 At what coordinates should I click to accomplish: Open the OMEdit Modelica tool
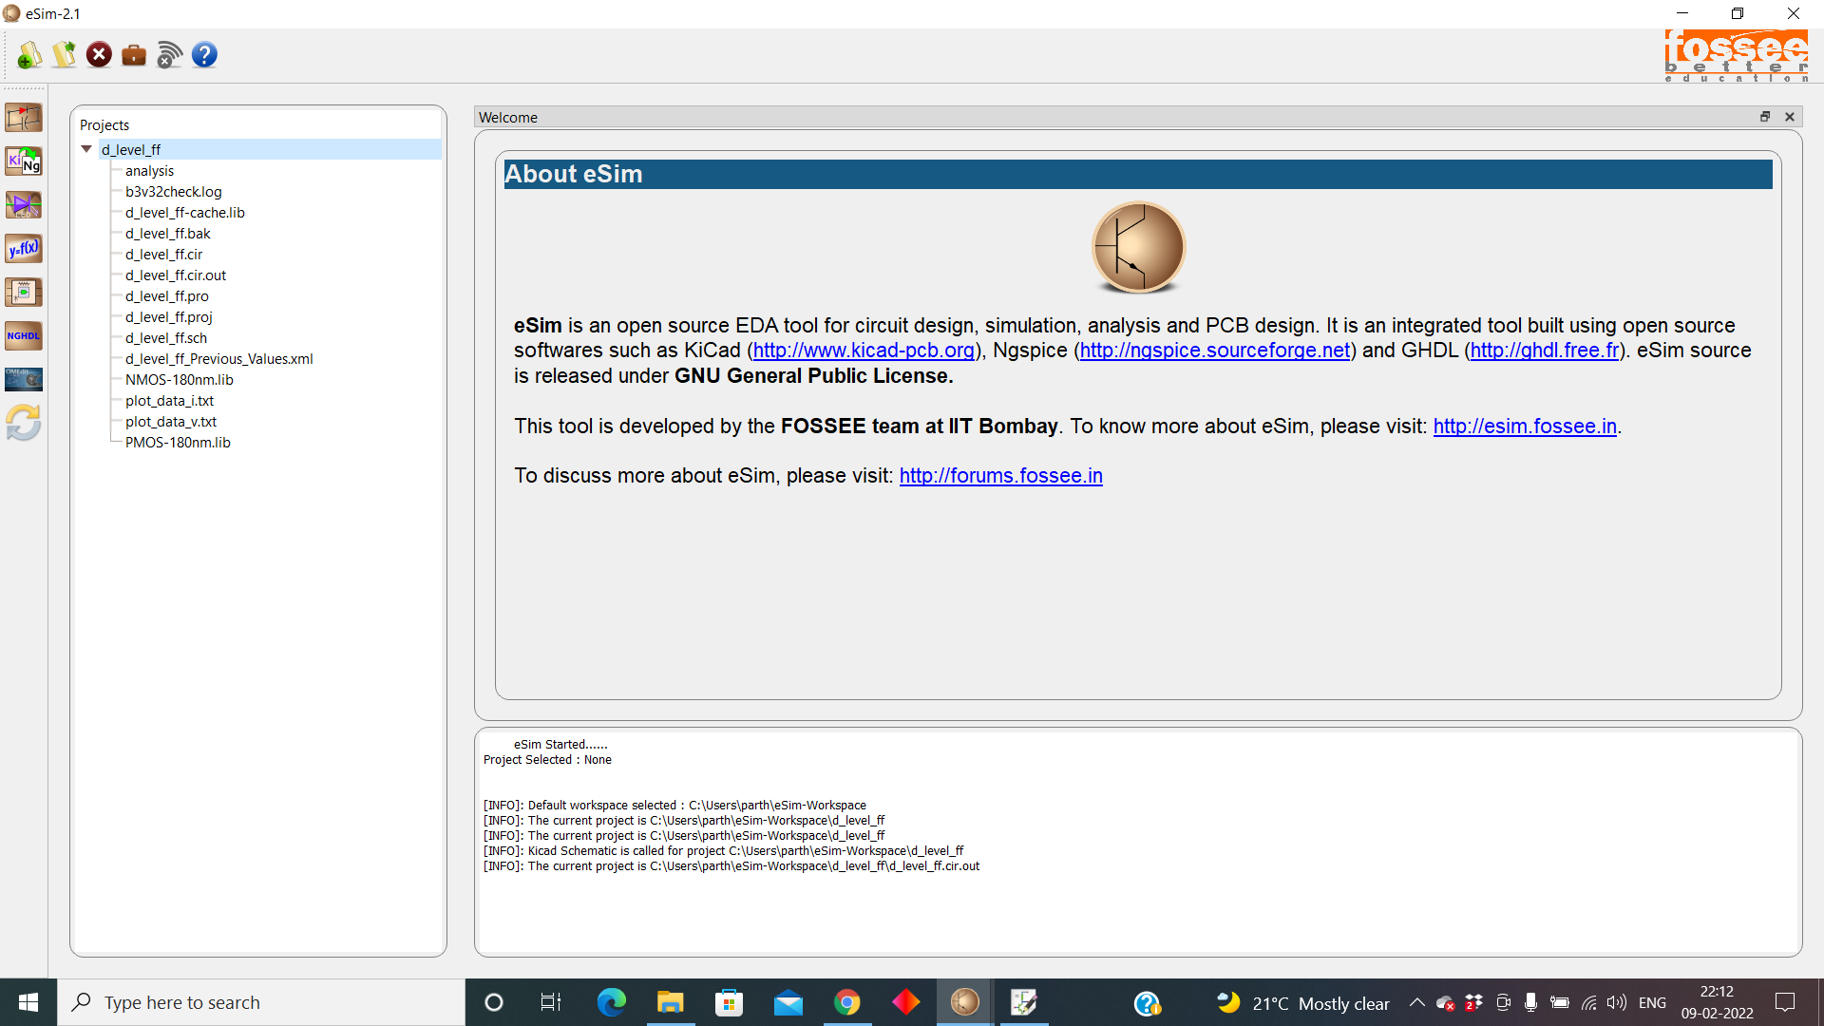click(24, 380)
